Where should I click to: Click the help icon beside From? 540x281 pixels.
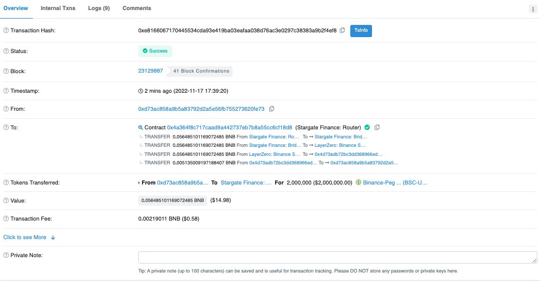click(x=6, y=109)
